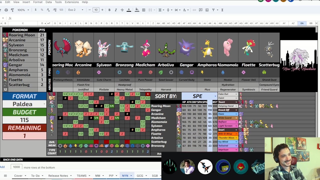
Task: Open the horizontal align options
Action: 161,10
